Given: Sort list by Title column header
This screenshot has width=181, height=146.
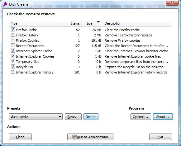Looking at the screenshot, I should click(x=34, y=23).
